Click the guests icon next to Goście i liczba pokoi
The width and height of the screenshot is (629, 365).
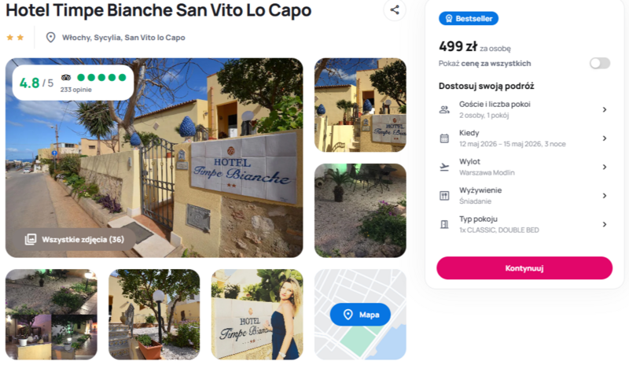[x=444, y=109]
